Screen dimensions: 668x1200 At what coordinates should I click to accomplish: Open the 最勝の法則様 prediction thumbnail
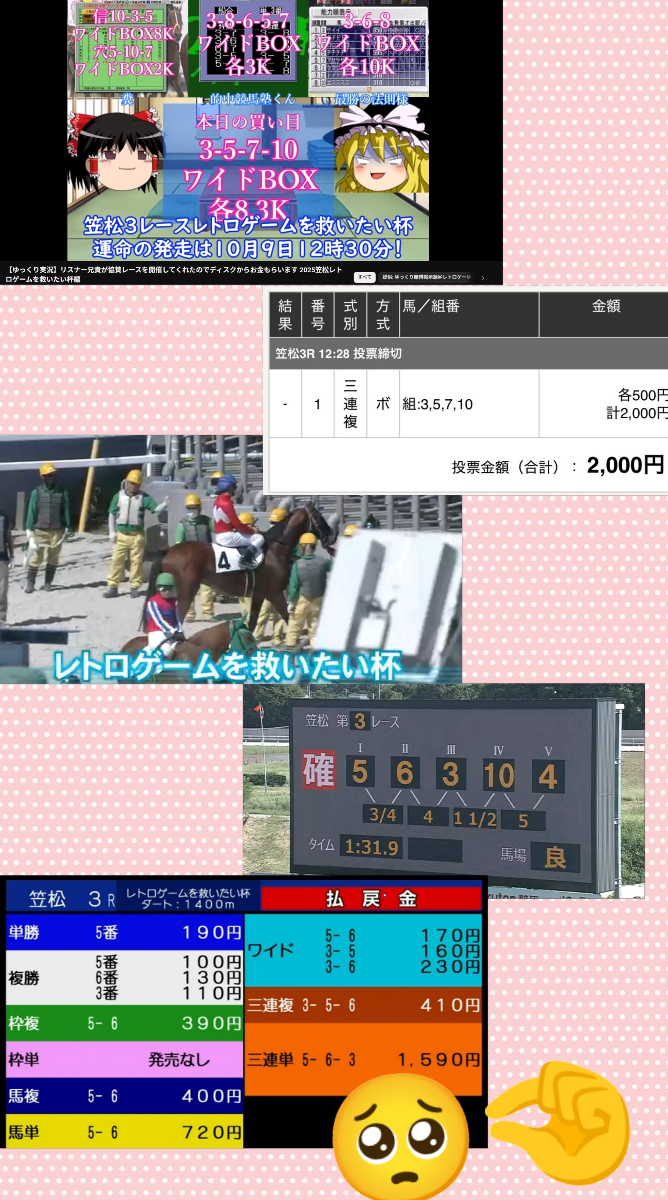pyautogui.click(x=369, y=47)
